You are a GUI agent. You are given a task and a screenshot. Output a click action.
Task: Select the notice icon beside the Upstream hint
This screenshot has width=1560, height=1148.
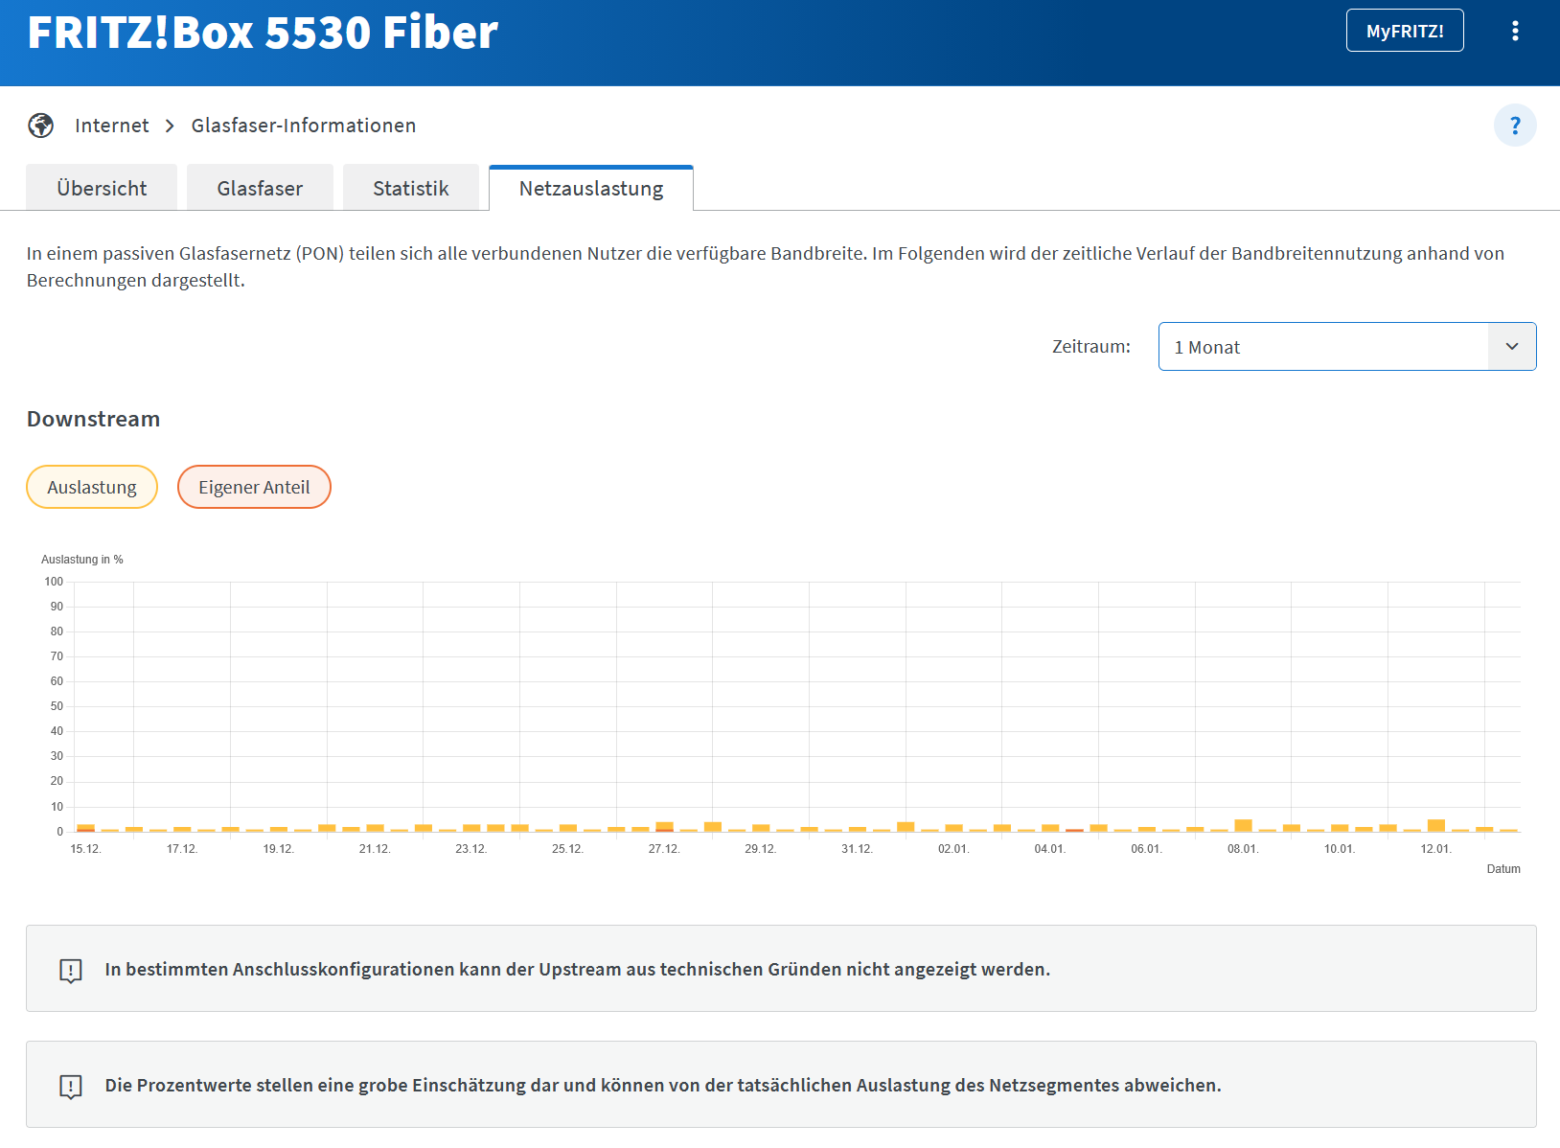(x=71, y=970)
